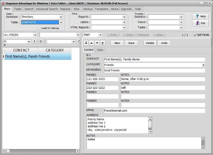213x155 pixels.
Task: Toggle Load On Startup checkbox
Action: pos(39,28)
